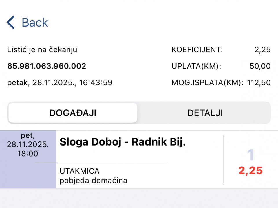
Task: Tap the ticket status 'Listić je na čekanju'
Action: 42,50
